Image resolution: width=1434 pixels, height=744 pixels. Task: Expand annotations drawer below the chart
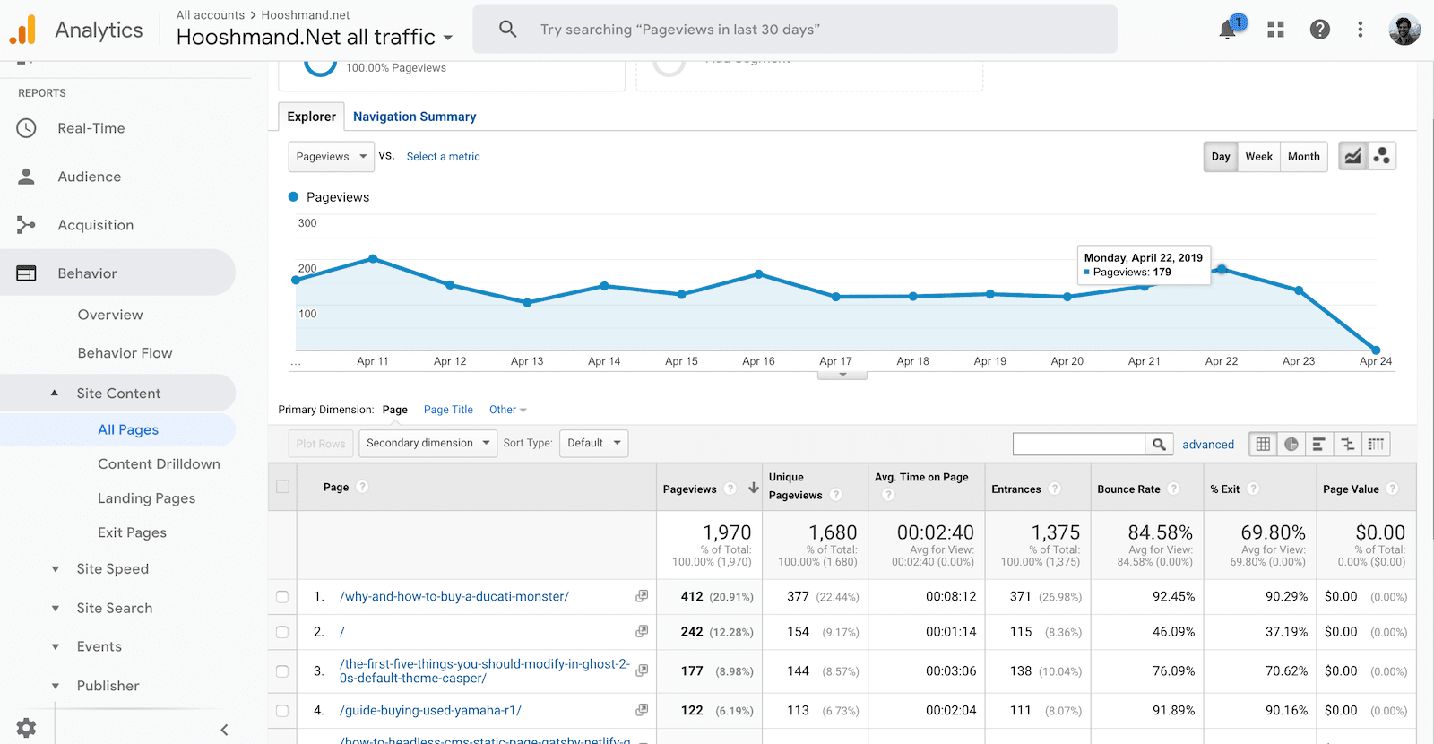pos(842,375)
